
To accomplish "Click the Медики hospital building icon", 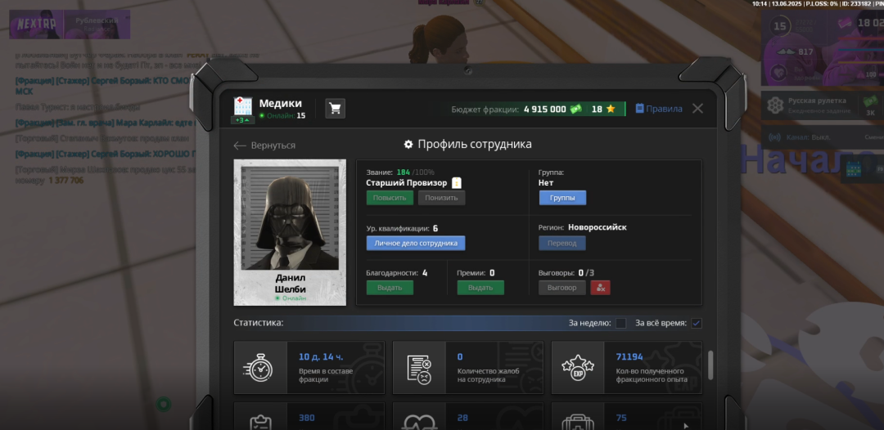I will coord(241,106).
